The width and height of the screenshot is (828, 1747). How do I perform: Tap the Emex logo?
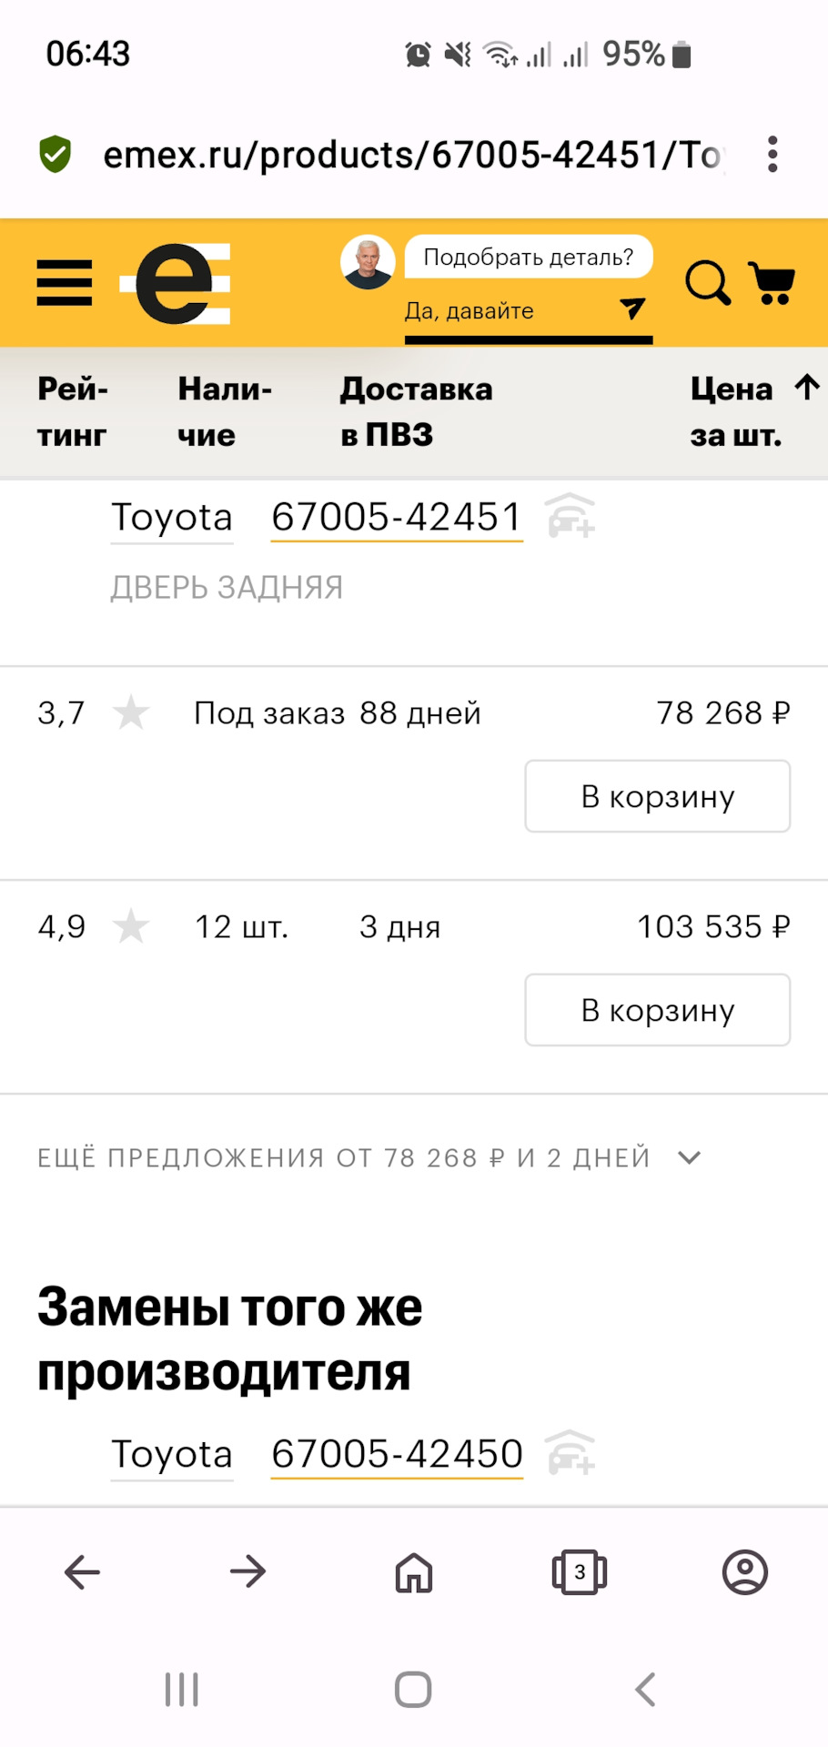(176, 284)
